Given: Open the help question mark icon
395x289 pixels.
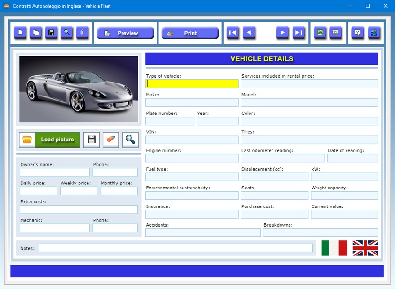Looking at the screenshot, I should pos(358,33).
